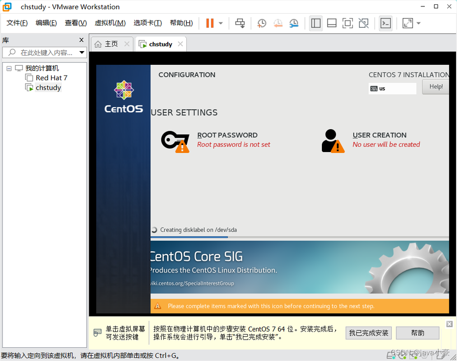The height and width of the screenshot is (361, 457).
Task: Open the 选项卡(T) menu
Action: tap(147, 23)
